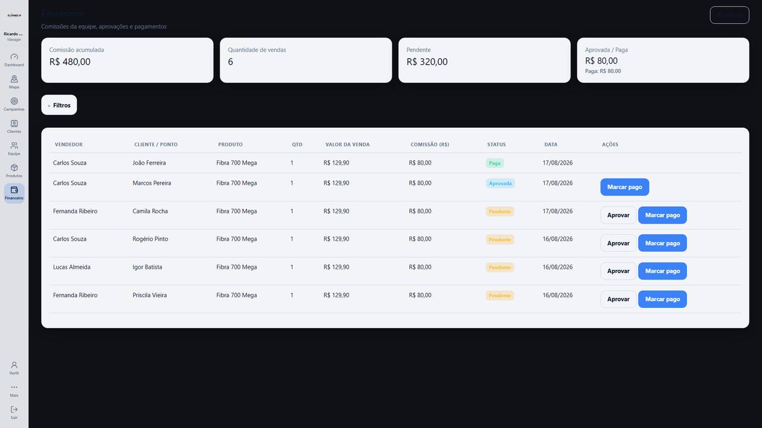Image resolution: width=762 pixels, height=428 pixels.
Task: Select the Pendente R$ 320,00 card
Action: [485, 60]
